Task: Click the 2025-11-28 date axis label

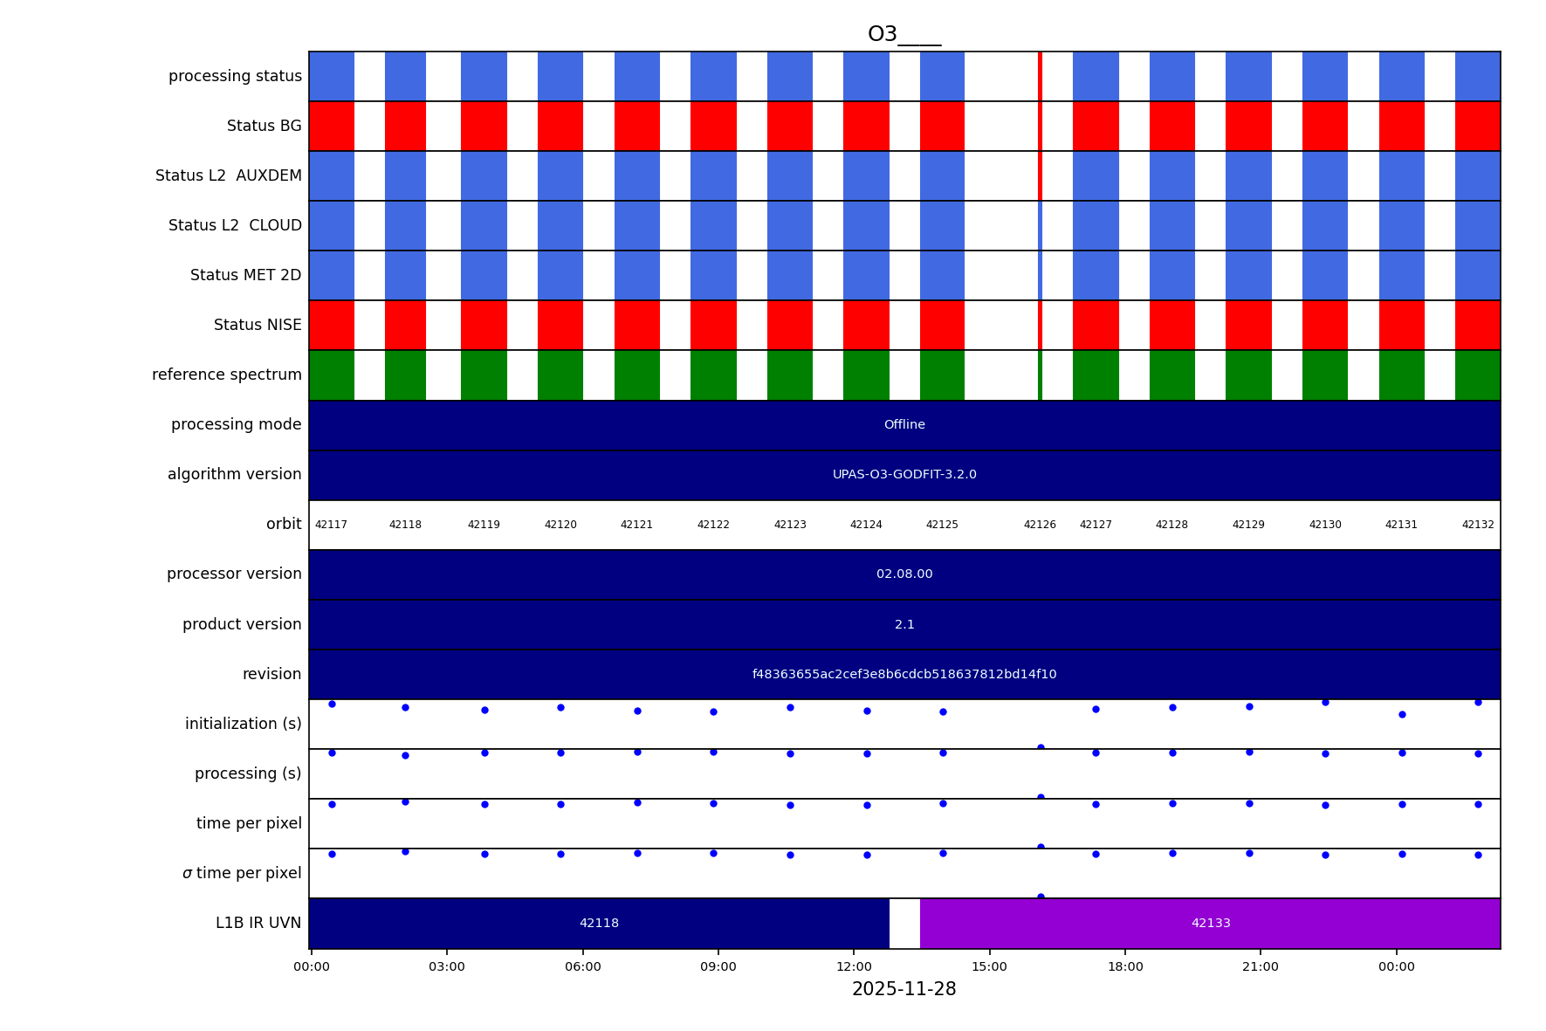Action: click(x=904, y=990)
